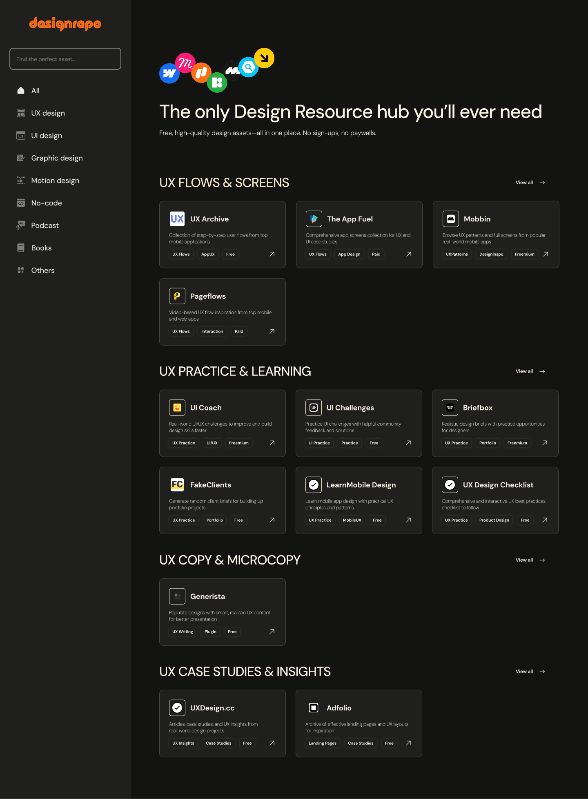588x799 pixels.
Task: Open the Books category
Action: click(65, 248)
